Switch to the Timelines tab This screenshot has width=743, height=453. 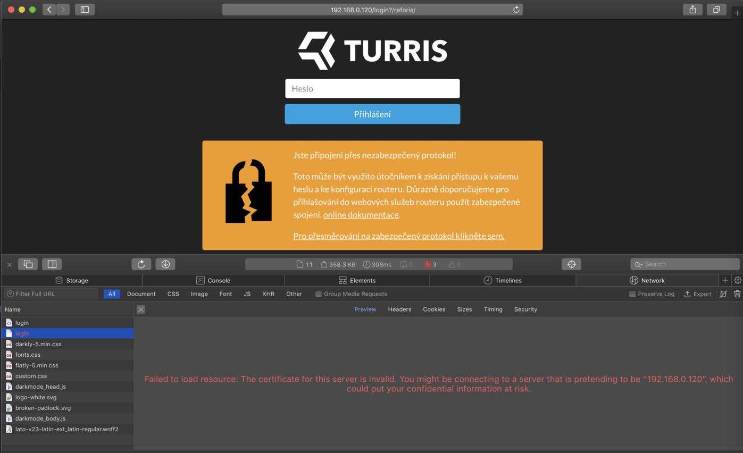(503, 280)
